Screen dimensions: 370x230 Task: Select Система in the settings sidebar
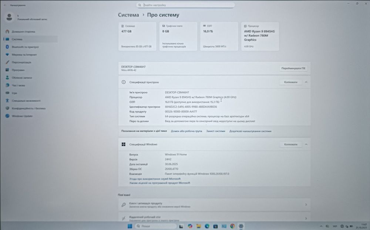[x=31, y=39]
